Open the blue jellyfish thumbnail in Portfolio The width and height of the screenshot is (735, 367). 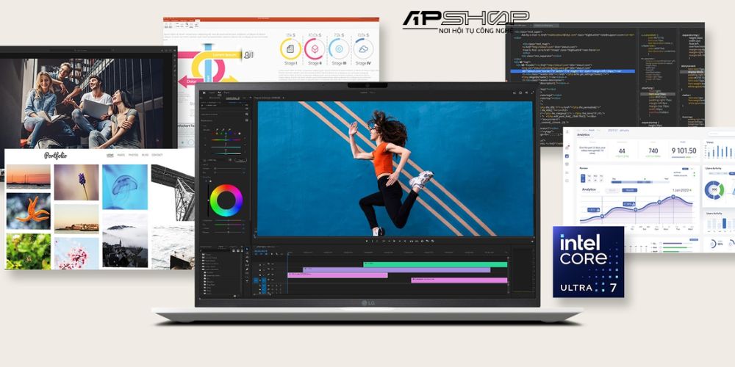coord(125,186)
